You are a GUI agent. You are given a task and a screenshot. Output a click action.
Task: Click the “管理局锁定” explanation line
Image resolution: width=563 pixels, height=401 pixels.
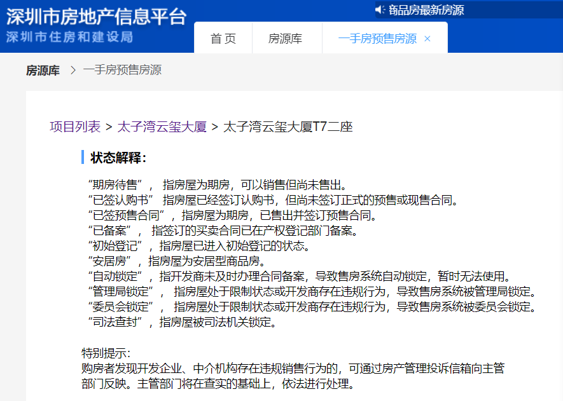[312, 292]
